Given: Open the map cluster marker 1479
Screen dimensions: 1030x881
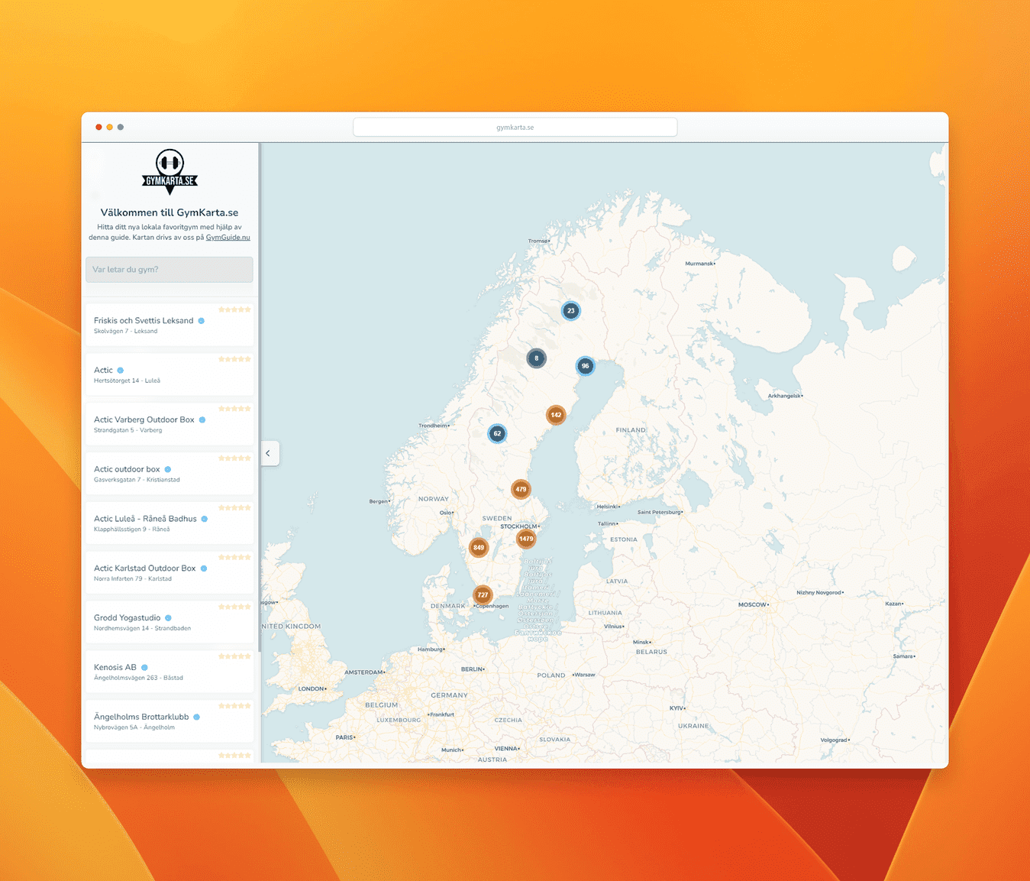Looking at the screenshot, I should click(x=526, y=539).
